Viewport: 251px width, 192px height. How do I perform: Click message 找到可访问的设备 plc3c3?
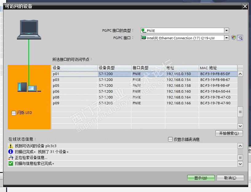tap(36, 146)
